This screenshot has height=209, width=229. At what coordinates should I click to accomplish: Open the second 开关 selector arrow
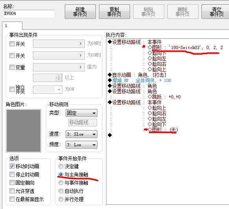81,56
